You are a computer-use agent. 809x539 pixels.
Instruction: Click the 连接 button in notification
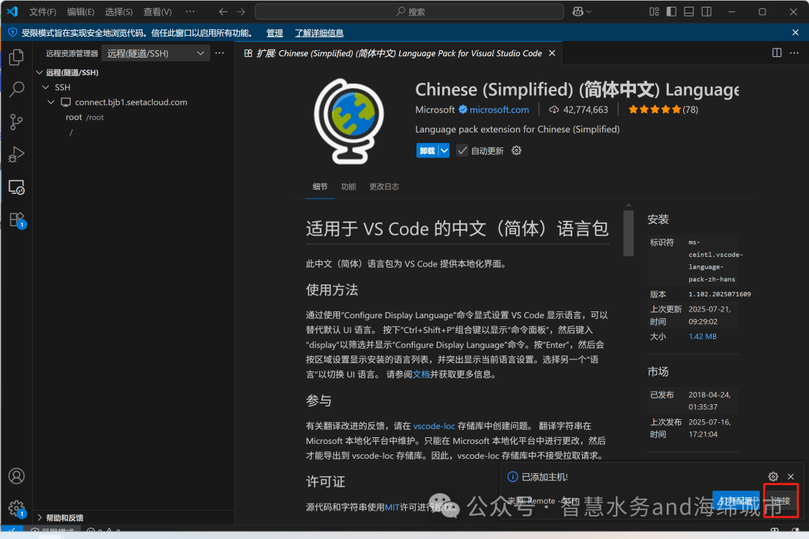[x=781, y=500]
